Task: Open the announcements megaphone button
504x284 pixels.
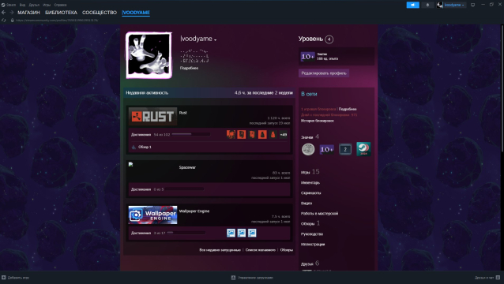Action: [x=412, y=5]
